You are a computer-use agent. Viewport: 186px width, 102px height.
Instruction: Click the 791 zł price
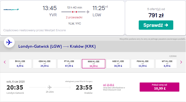(156, 15)
